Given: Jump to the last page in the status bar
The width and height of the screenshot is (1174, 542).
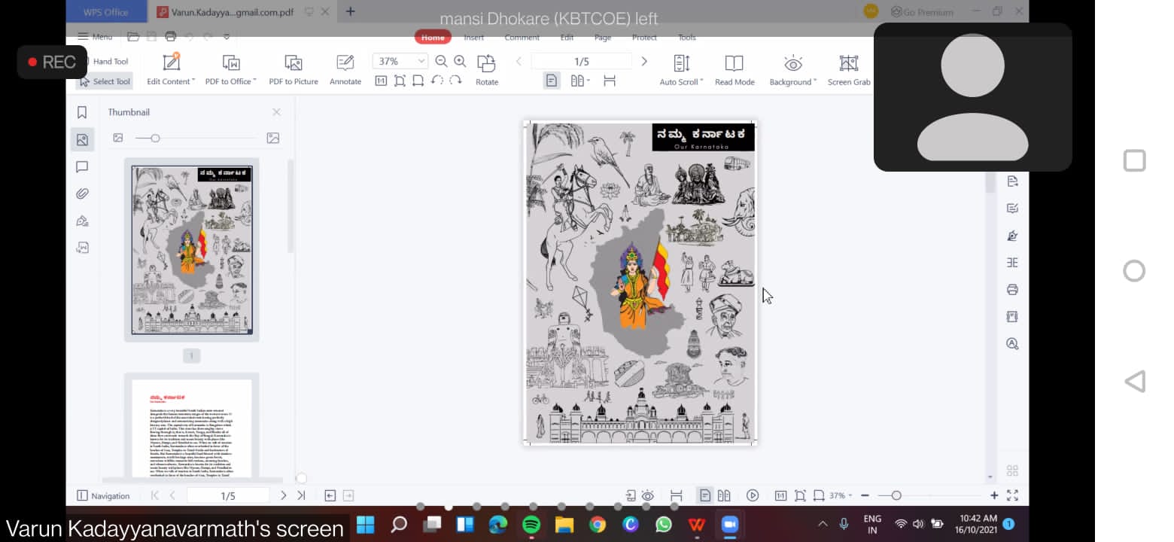Looking at the screenshot, I should point(301,495).
